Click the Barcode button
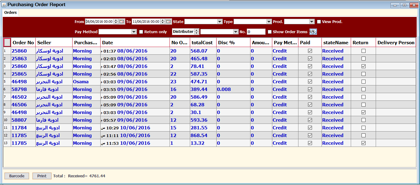 point(17,176)
